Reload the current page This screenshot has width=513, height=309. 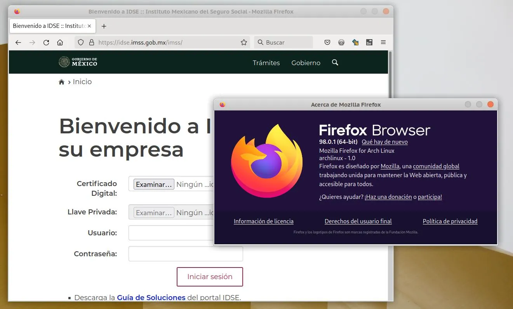[x=46, y=42]
